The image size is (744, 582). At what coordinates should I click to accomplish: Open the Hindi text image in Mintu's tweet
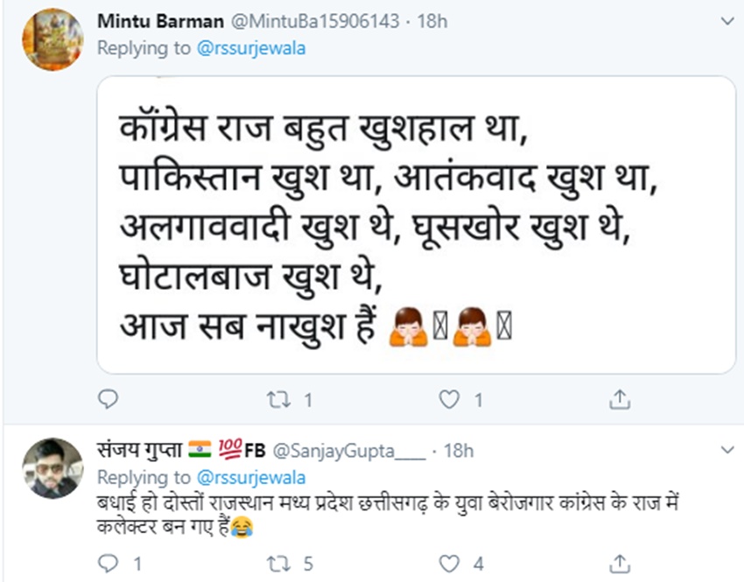415,225
